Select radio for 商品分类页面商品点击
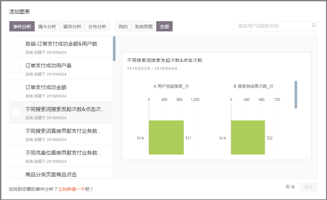The image size is (327, 200). [x=16, y=176]
